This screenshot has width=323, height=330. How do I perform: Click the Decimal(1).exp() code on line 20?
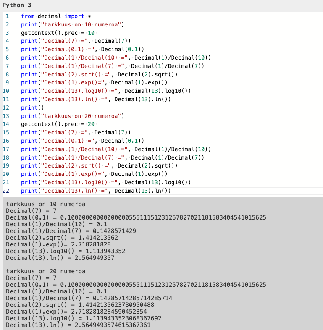point(139,174)
